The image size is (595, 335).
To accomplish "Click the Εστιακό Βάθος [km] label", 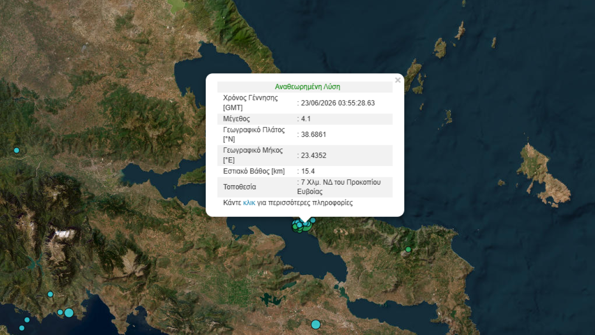I will pyautogui.click(x=254, y=171).
